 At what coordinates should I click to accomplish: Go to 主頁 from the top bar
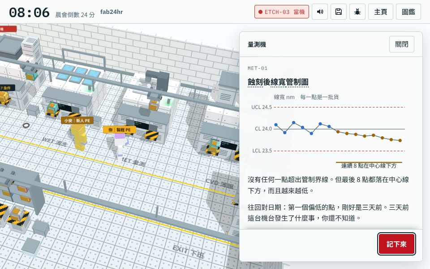pos(380,12)
